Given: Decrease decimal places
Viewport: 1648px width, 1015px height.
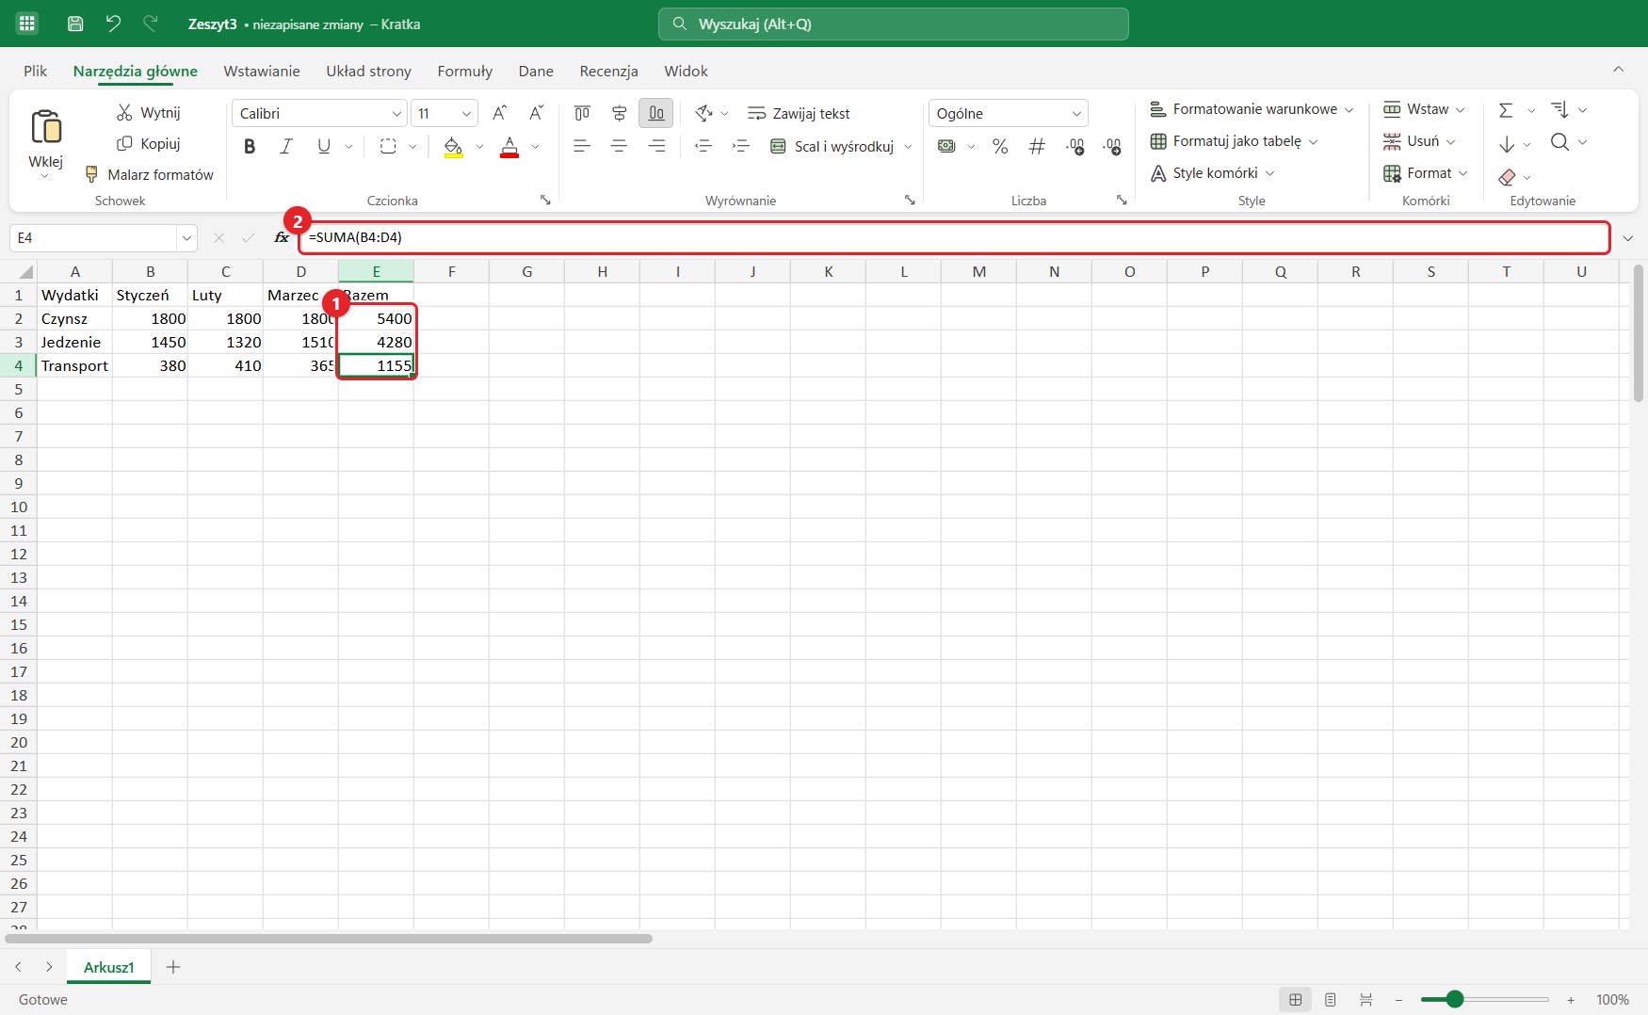Looking at the screenshot, I should (1112, 146).
